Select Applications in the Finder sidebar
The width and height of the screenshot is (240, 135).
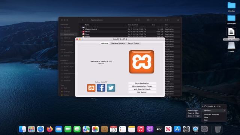69,34
